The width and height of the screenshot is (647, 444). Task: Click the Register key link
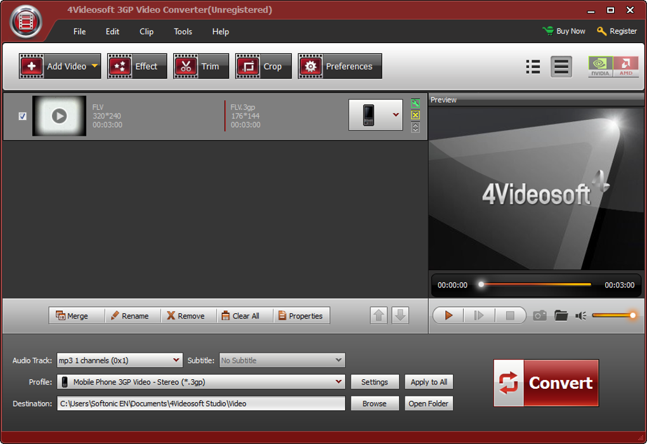click(617, 31)
